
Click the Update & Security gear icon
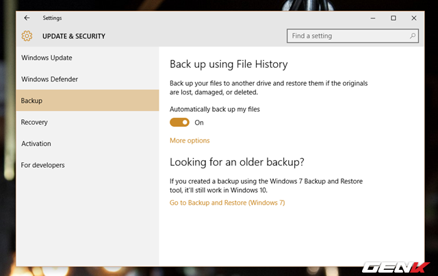pos(27,36)
